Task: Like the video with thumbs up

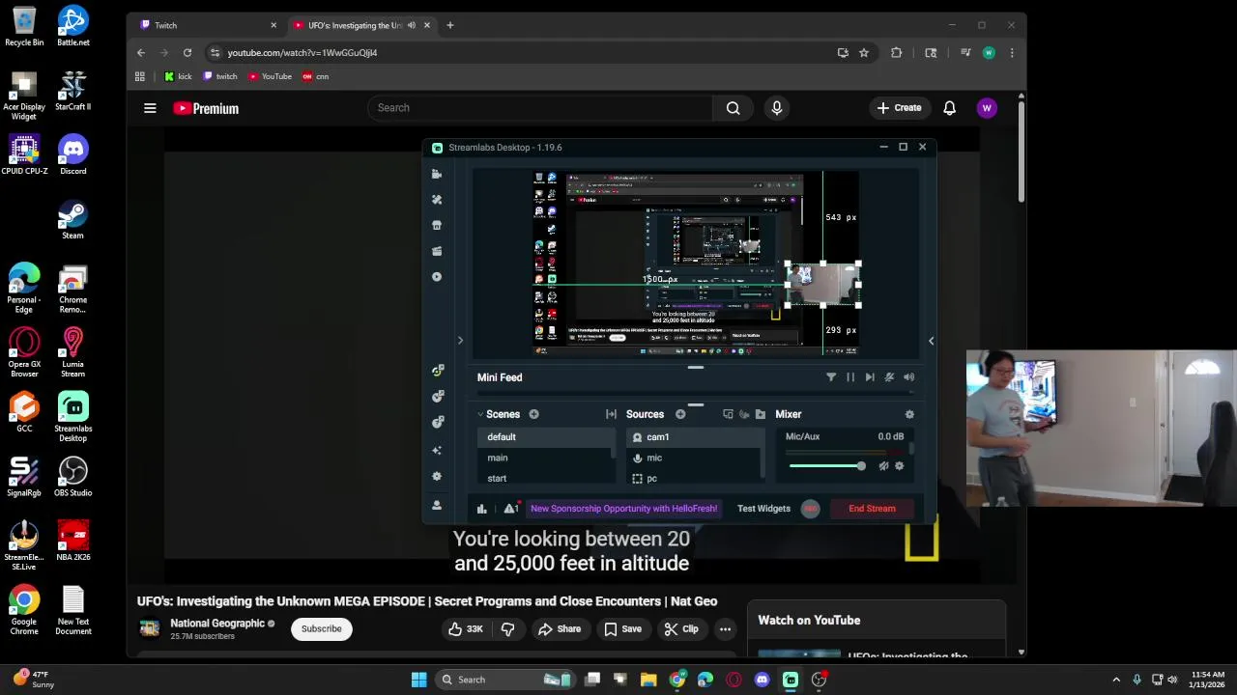Action: pos(465,629)
